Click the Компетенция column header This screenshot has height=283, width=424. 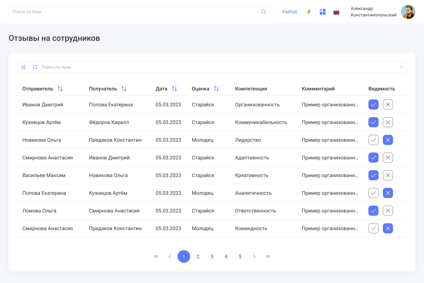[251, 89]
